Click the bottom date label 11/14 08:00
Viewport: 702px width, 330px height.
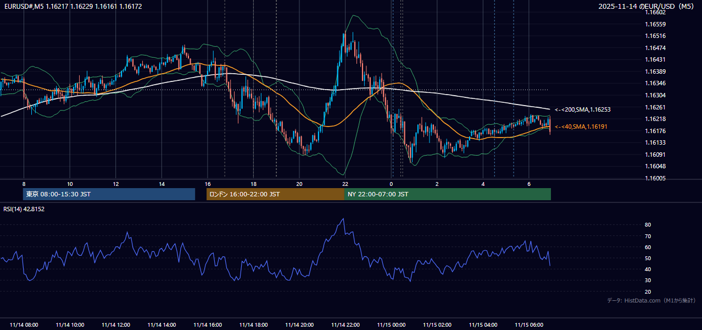coord(24,325)
